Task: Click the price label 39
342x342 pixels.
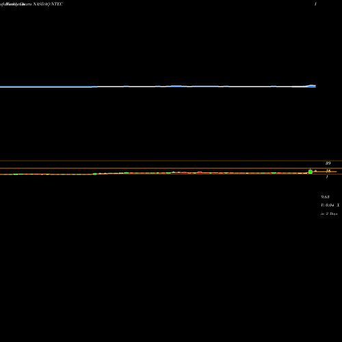Action: click(x=328, y=163)
